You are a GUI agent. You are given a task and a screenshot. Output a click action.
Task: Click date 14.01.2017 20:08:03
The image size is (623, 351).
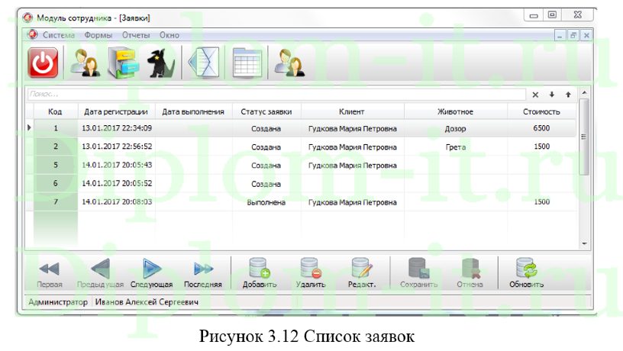click(117, 201)
